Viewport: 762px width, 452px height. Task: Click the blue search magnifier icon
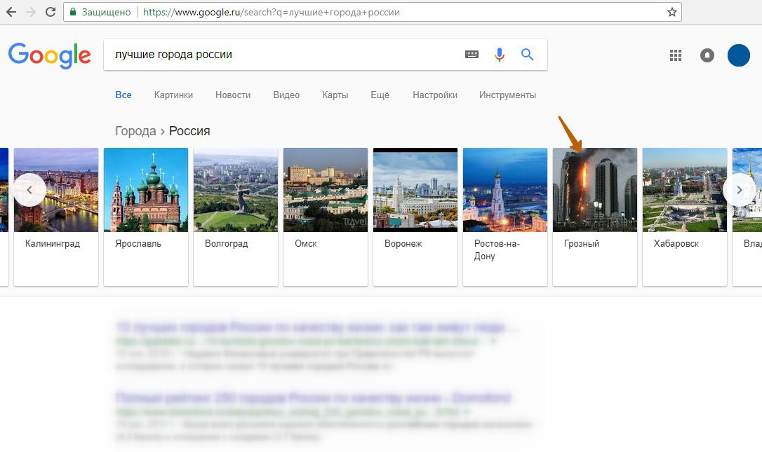527,55
